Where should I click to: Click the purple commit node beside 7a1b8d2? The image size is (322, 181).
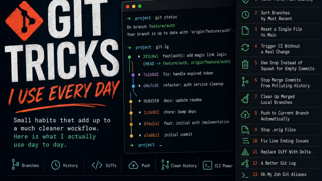(133, 75)
